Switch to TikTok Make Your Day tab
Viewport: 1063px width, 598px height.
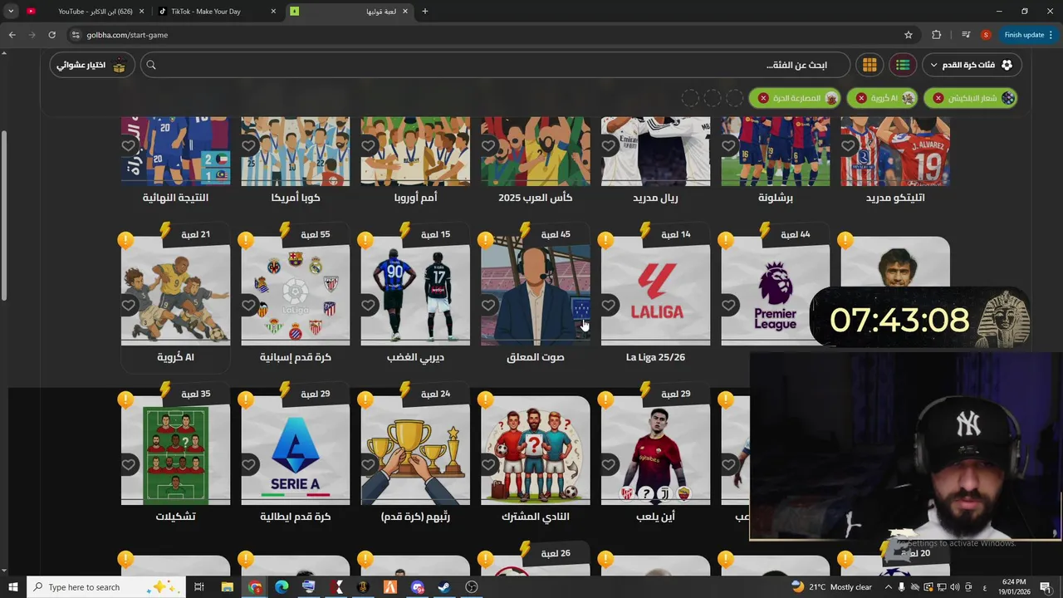[x=216, y=12]
